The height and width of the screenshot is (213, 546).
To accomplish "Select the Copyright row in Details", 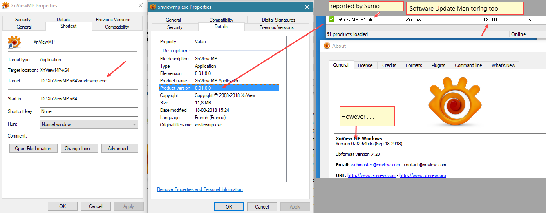I will click(x=219, y=95).
